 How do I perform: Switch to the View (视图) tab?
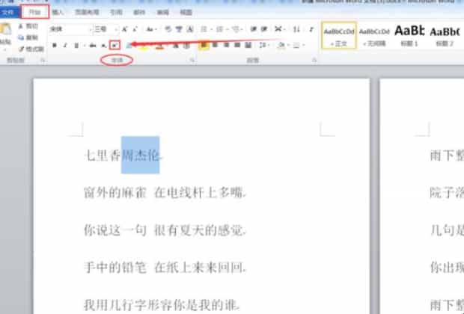(x=186, y=13)
